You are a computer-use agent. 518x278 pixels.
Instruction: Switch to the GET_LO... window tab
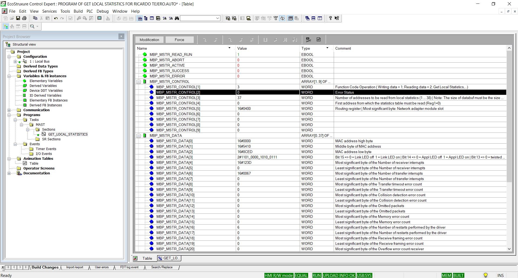coord(169,258)
